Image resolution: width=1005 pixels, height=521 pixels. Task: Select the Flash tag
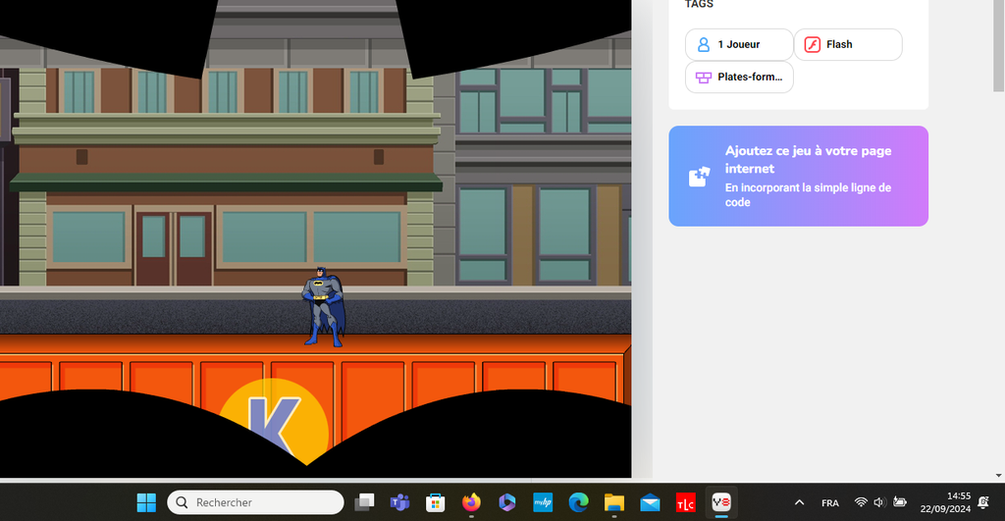tap(847, 44)
